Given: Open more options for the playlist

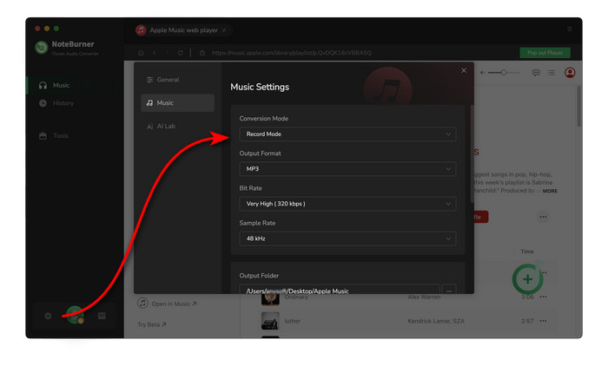Looking at the screenshot, I should [x=543, y=217].
